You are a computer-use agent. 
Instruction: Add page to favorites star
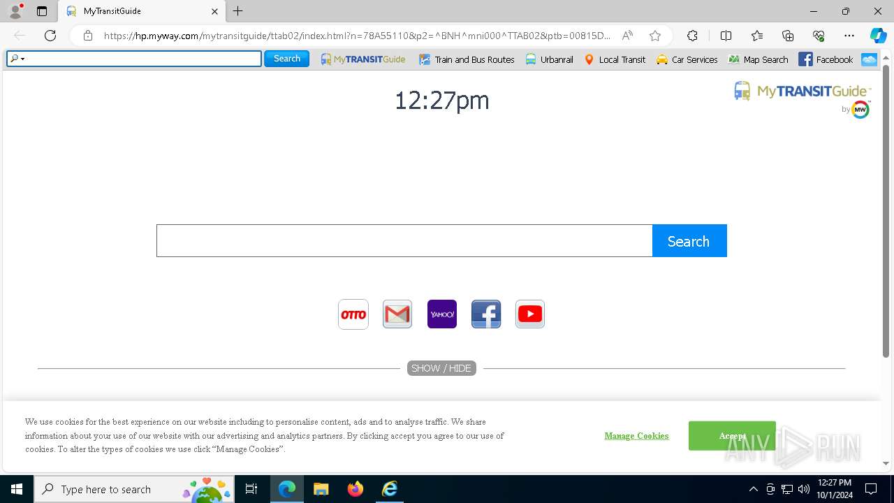point(654,36)
